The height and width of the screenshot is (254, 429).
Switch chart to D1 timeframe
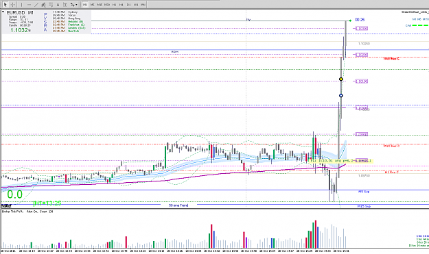pos(128,5)
